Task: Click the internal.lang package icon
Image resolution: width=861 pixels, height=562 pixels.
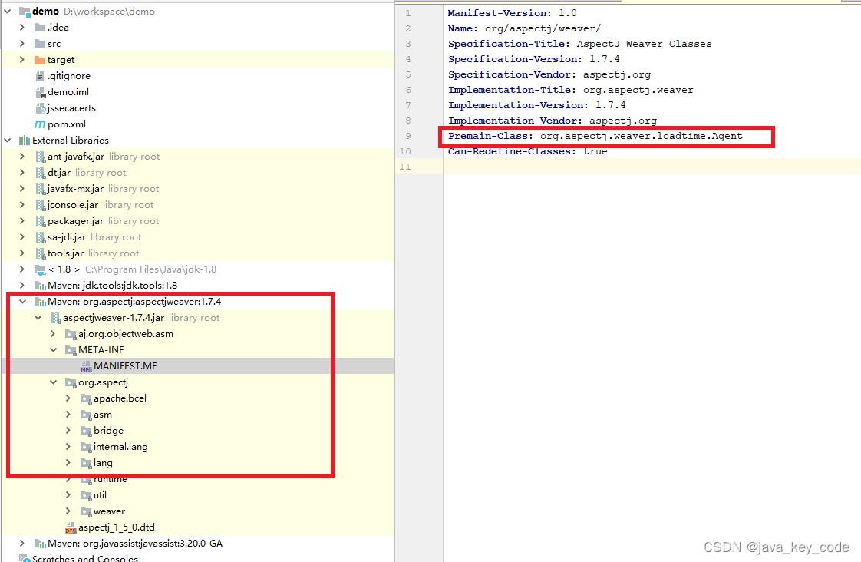Action: click(86, 447)
